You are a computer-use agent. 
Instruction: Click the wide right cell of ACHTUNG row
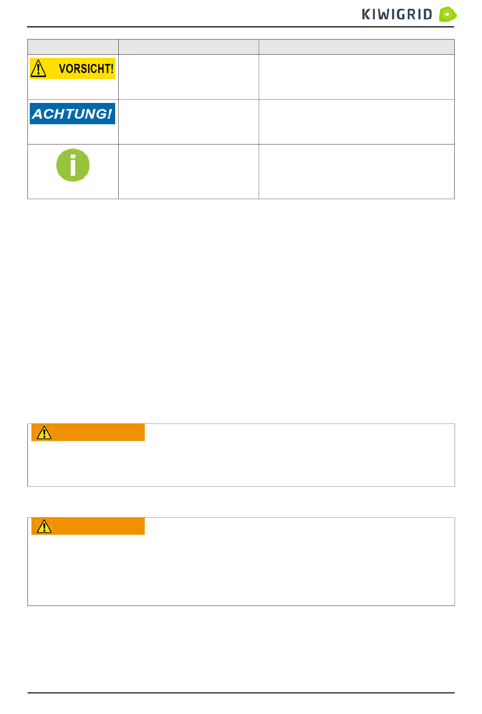357,122
